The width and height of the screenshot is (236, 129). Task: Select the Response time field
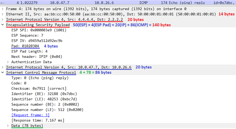[38, 120]
